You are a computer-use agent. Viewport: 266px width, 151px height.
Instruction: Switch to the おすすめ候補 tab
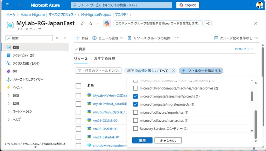tap(105, 59)
